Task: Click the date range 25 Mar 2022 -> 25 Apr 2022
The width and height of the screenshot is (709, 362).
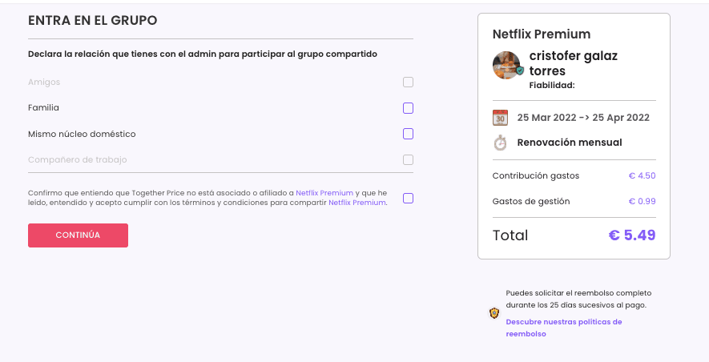Action: point(583,118)
